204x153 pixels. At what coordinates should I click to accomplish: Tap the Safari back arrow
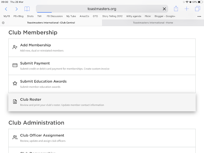click(x=6, y=9)
